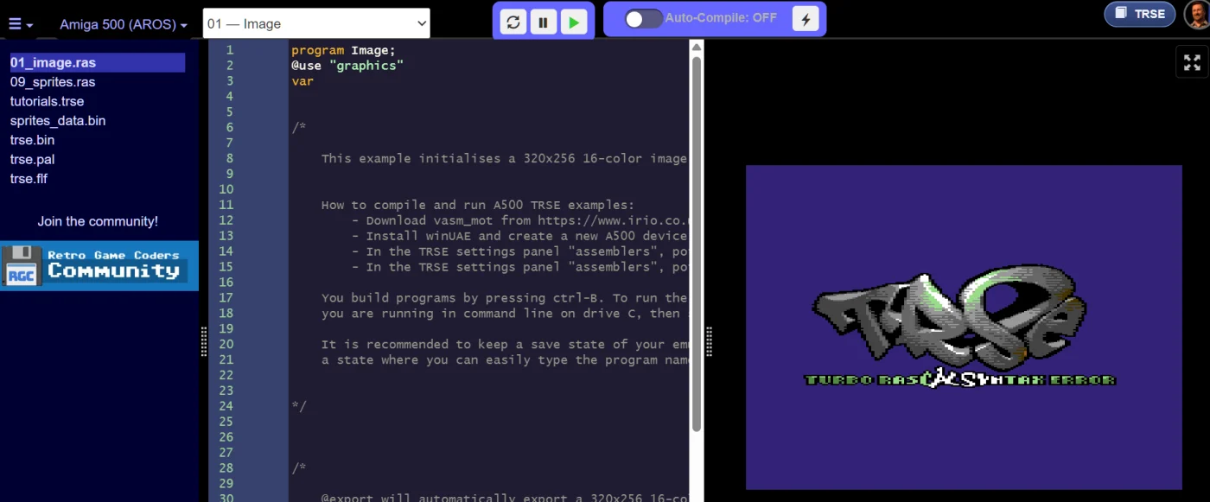This screenshot has width=1210, height=502.
Task: Enter fullscreen mode for the emulator
Action: click(x=1192, y=62)
